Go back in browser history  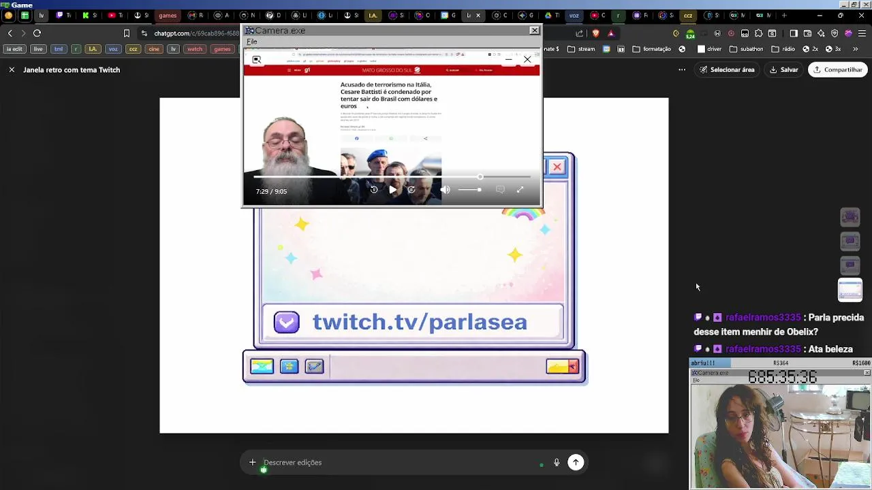coord(10,33)
